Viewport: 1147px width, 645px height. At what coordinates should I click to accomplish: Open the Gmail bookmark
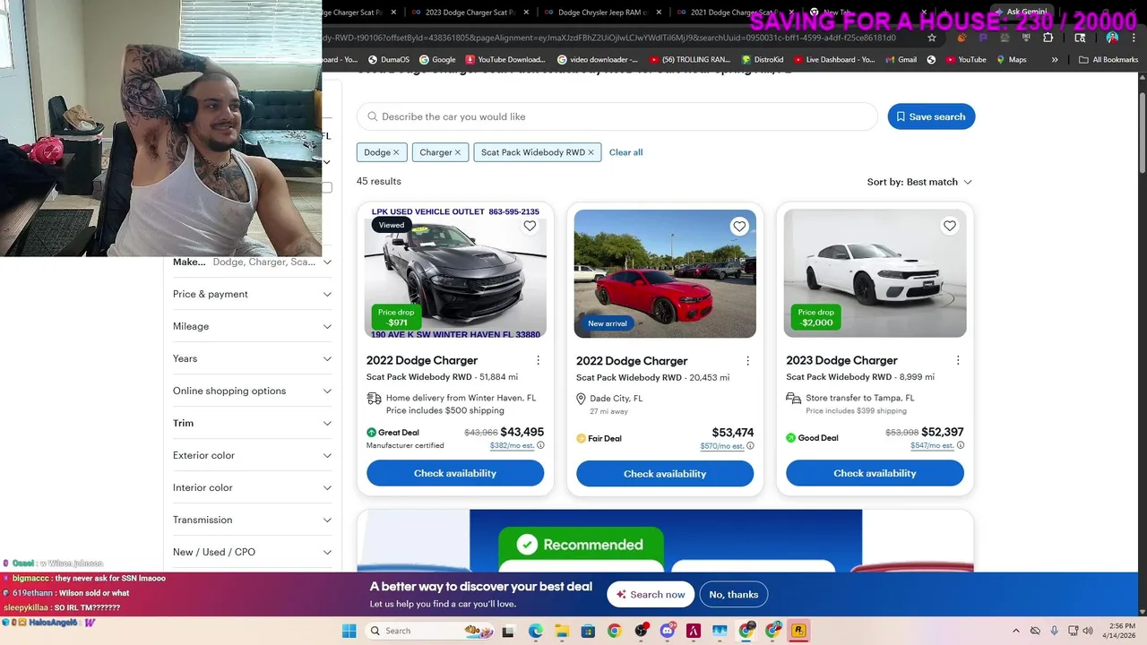pyautogui.click(x=900, y=60)
